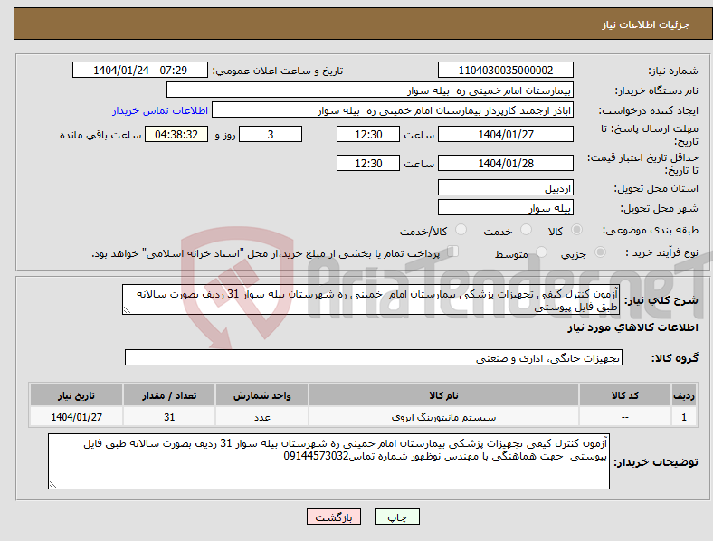Click the گروه کالا label
The height and width of the screenshot is (541, 713).
coord(675,358)
